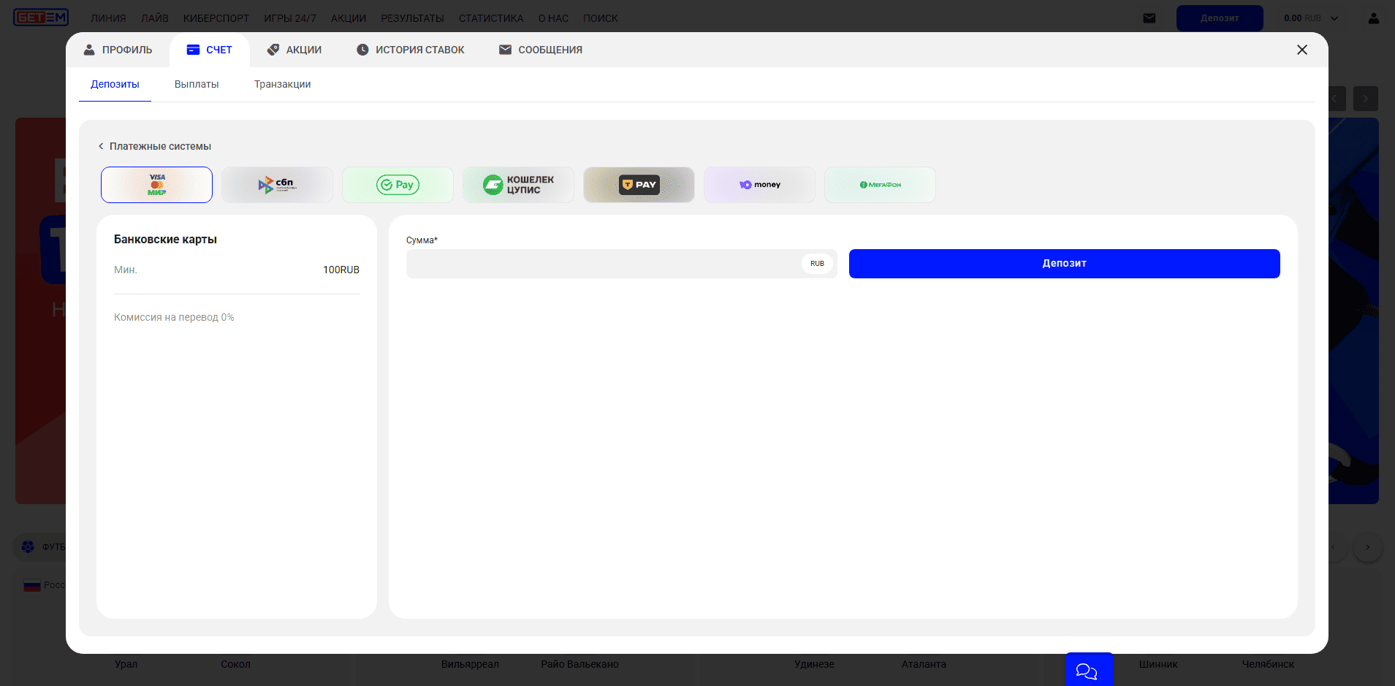This screenshot has width=1395, height=686.
Task: Pick the Кошелек ЦУПИС payment option
Action: (x=518, y=185)
